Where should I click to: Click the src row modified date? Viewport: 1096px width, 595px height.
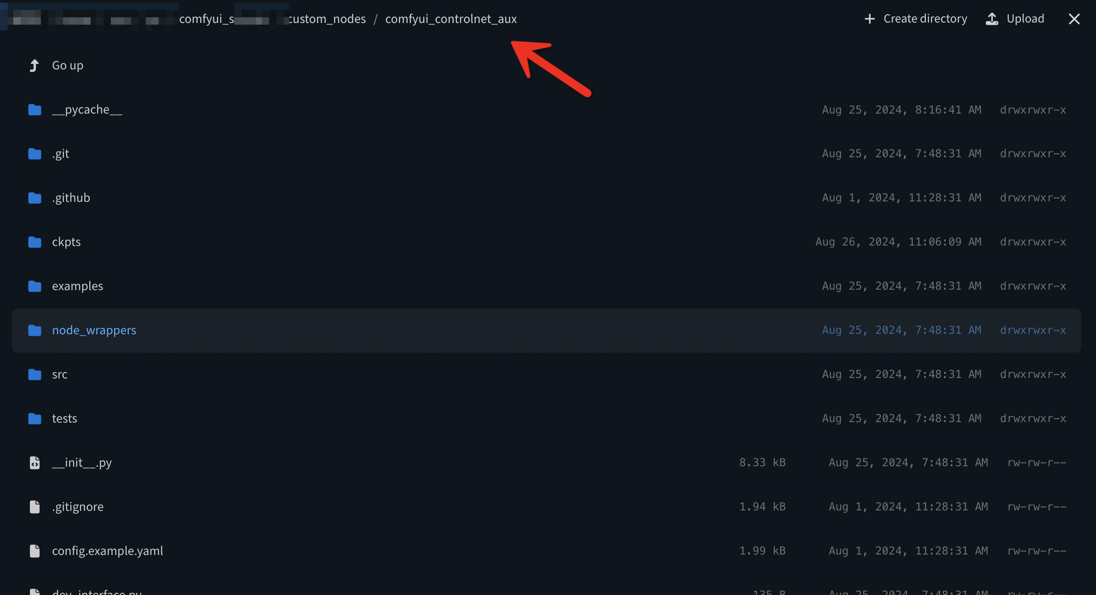click(x=902, y=374)
